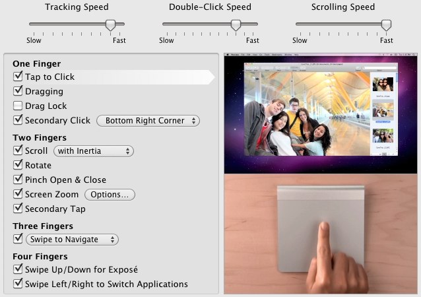Disable the Dragging checkbox
421x297 pixels.
[18, 92]
